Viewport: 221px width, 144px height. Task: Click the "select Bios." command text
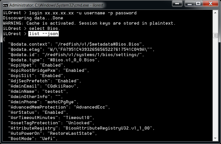click(x=45, y=29)
